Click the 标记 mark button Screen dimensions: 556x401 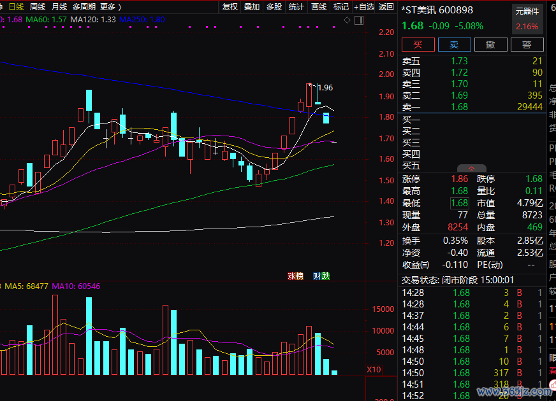(x=340, y=7)
